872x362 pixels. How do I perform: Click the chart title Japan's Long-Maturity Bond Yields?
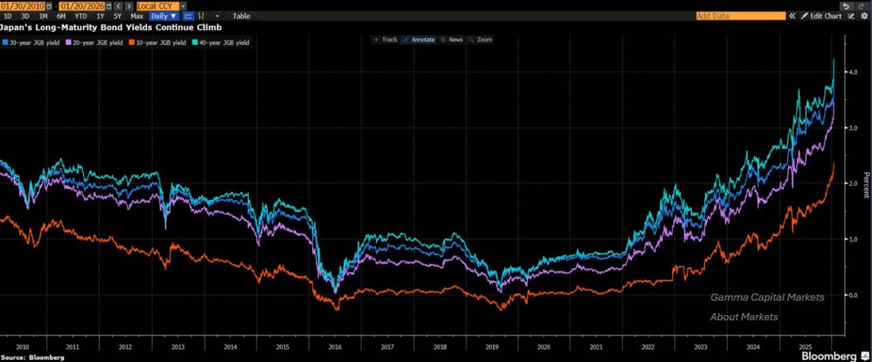[x=110, y=27]
